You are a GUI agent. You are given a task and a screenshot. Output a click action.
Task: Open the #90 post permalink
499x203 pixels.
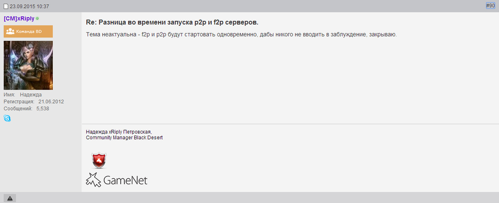(490, 5)
